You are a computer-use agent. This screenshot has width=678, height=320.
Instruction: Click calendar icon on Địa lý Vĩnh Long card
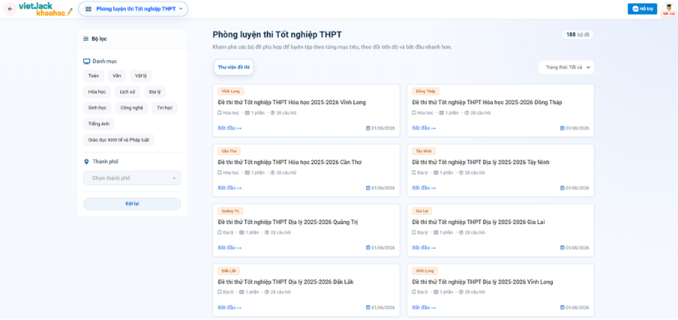tap(562, 307)
